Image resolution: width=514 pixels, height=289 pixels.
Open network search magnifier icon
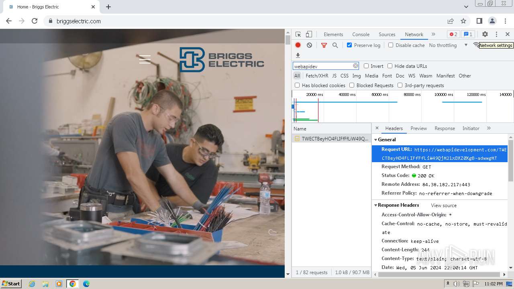point(335,45)
